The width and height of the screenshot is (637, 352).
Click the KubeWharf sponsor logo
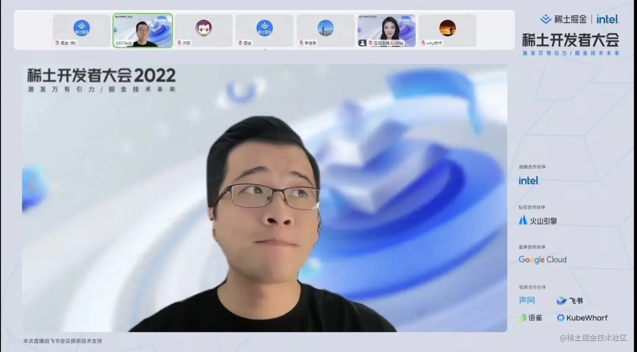(x=582, y=318)
